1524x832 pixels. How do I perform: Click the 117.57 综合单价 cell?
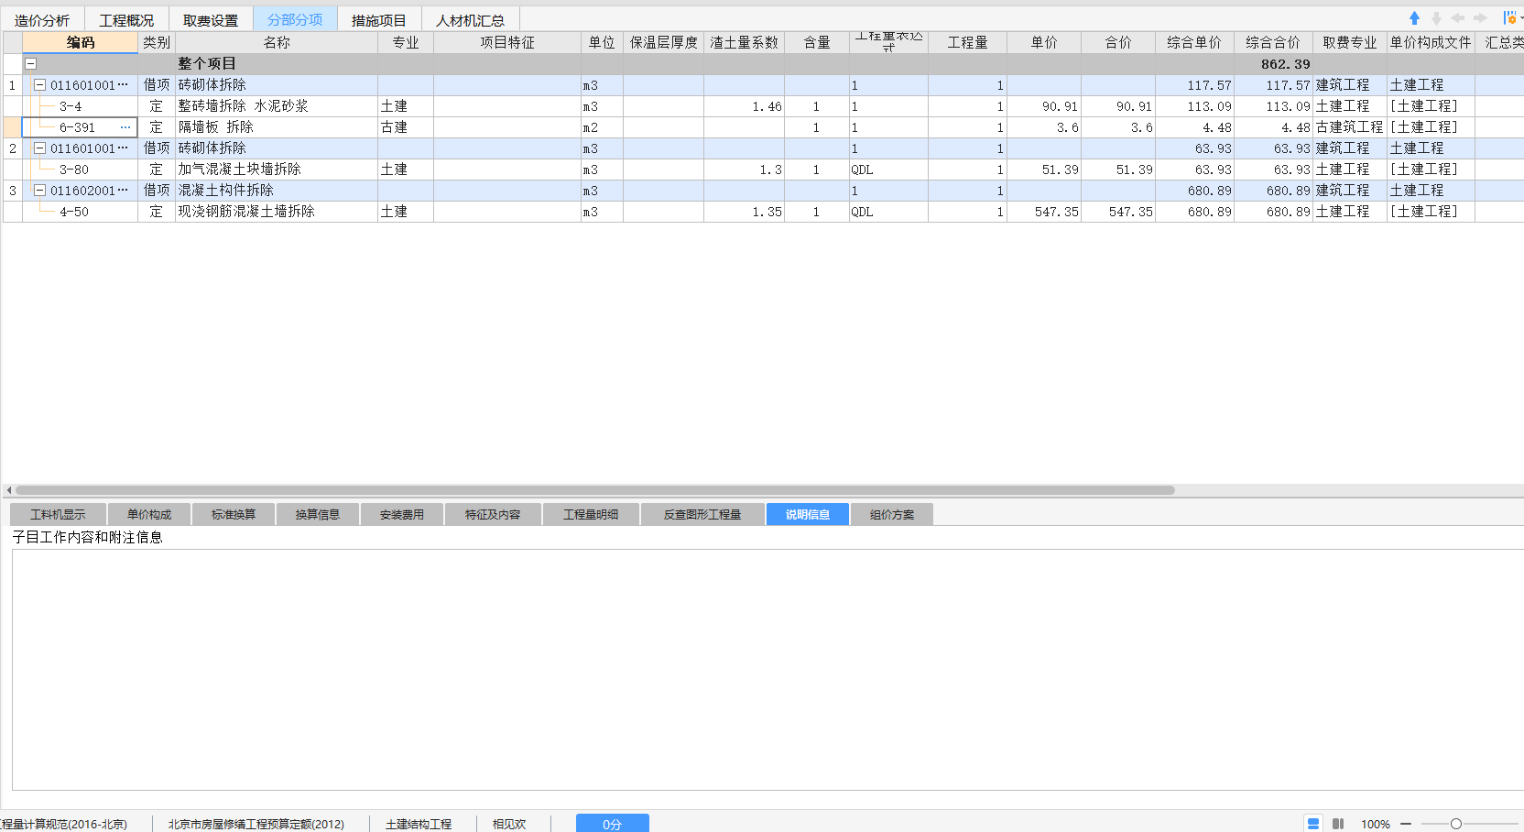pyautogui.click(x=1194, y=85)
